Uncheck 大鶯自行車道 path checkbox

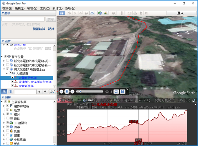[x=12, y=77]
